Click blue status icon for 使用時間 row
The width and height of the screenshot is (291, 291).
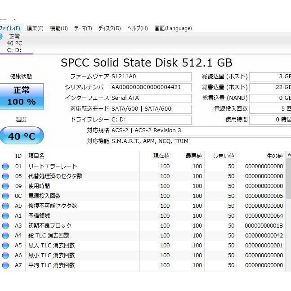[x=5, y=186]
